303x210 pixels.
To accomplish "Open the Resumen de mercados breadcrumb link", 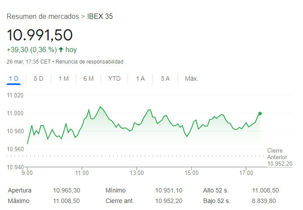I will (43, 16).
